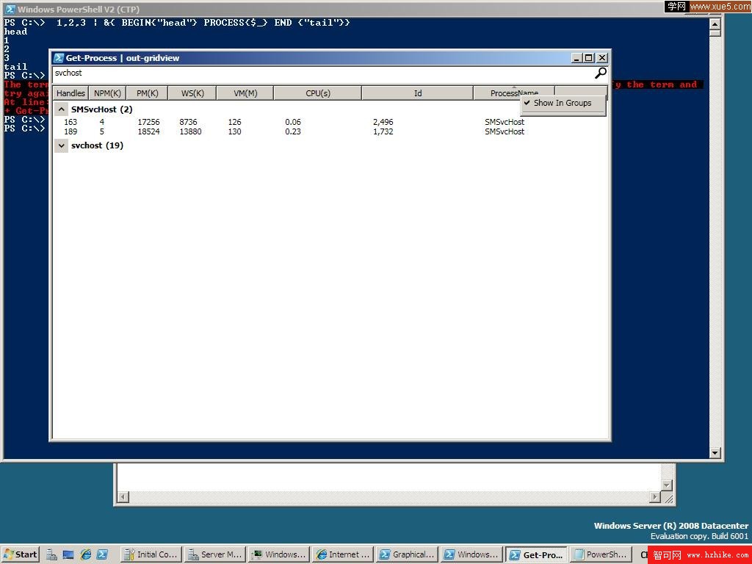Switch to the Initial Co... taskbar window
Screen dimensions: 752x564
coord(151,554)
